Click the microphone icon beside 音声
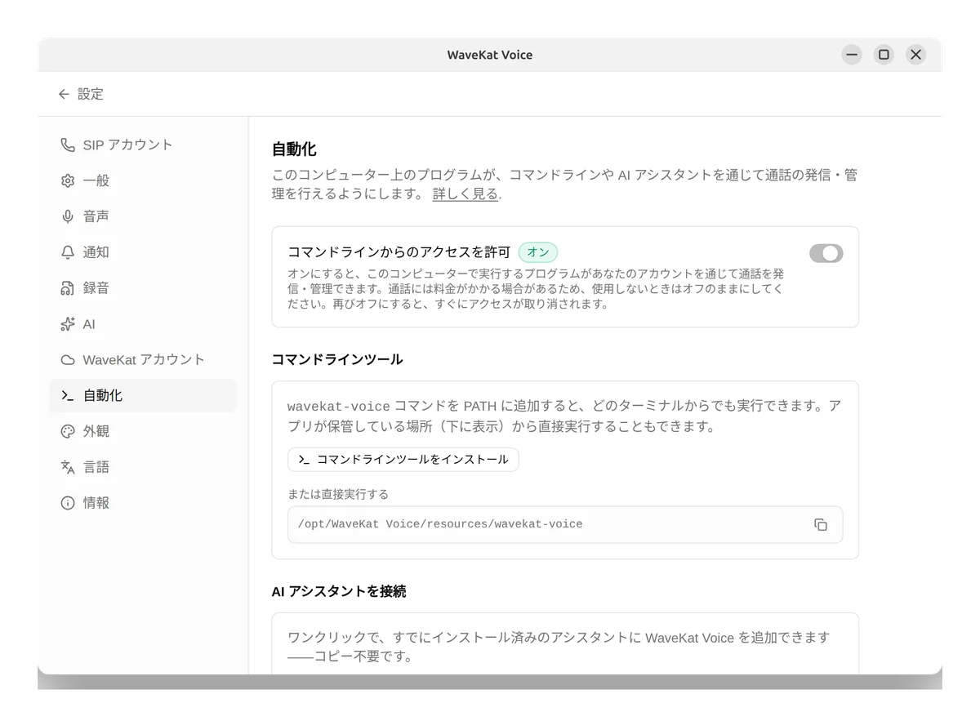 coord(68,216)
